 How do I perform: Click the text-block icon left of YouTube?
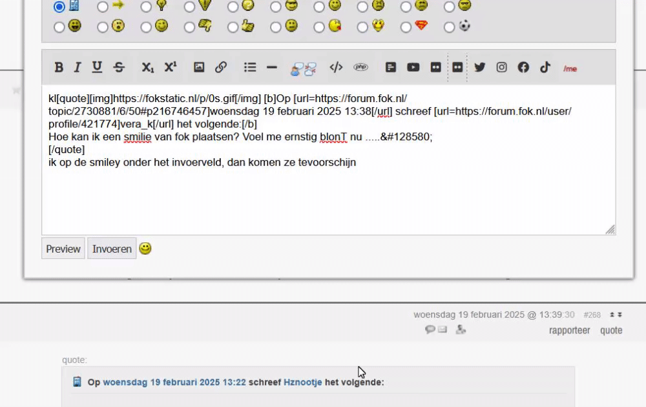[x=391, y=67]
